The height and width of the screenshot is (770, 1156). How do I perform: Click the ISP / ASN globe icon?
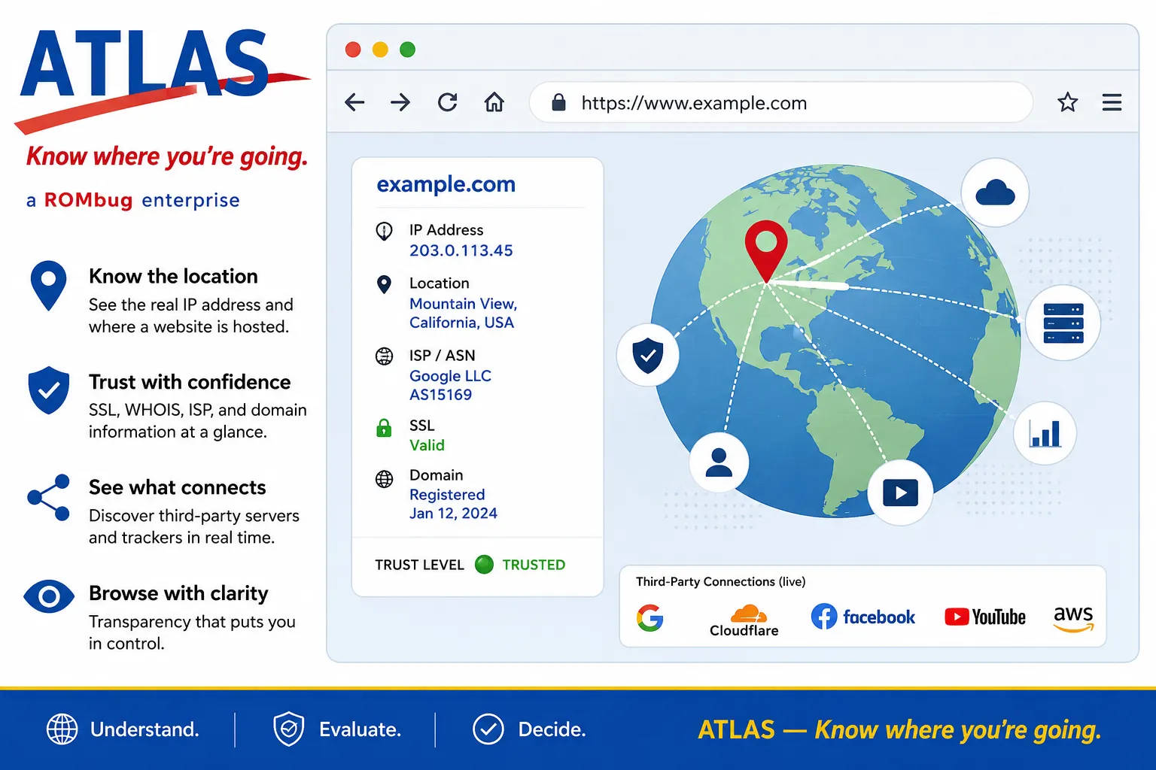tap(384, 356)
